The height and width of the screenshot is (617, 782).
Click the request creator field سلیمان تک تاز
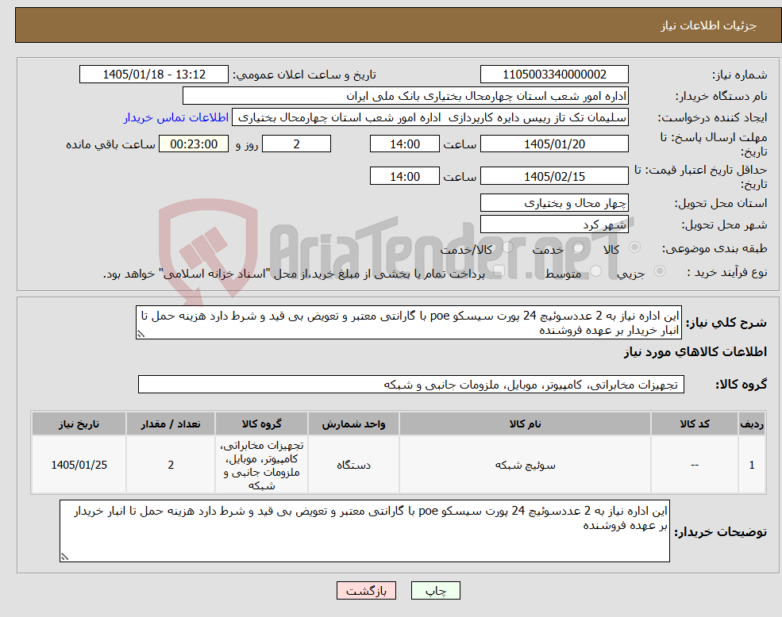pos(430,117)
